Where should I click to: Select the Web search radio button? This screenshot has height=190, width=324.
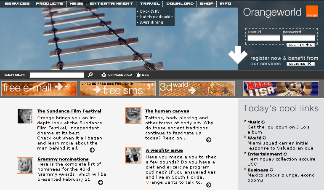[138, 75]
